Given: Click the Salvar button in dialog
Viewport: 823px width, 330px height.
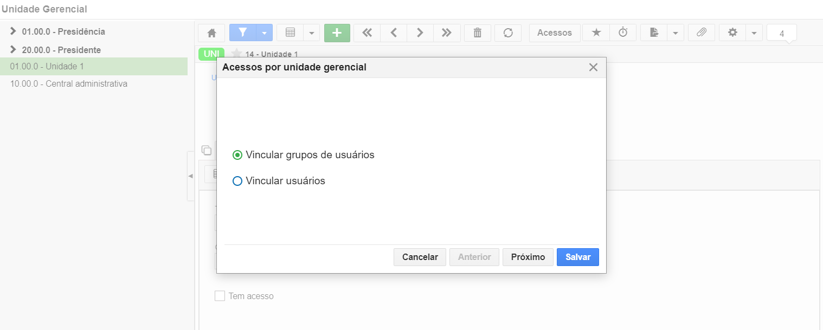Looking at the screenshot, I should click(x=578, y=257).
